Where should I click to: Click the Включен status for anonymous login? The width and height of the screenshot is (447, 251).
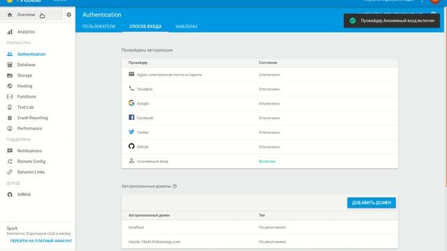click(267, 161)
